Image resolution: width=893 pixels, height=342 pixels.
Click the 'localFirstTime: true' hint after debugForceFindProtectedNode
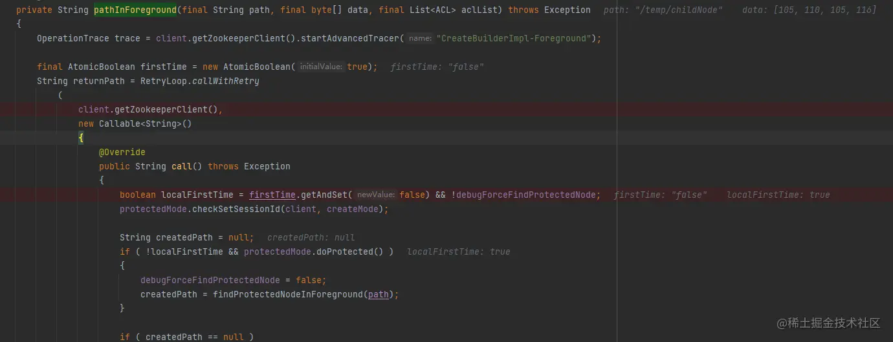tap(778, 195)
